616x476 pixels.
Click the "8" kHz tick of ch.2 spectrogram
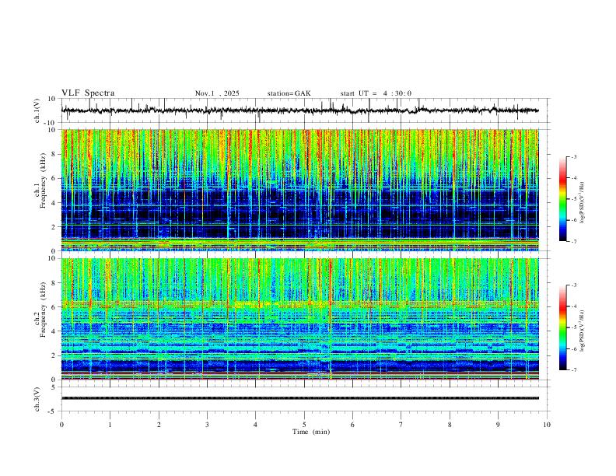tap(54, 283)
